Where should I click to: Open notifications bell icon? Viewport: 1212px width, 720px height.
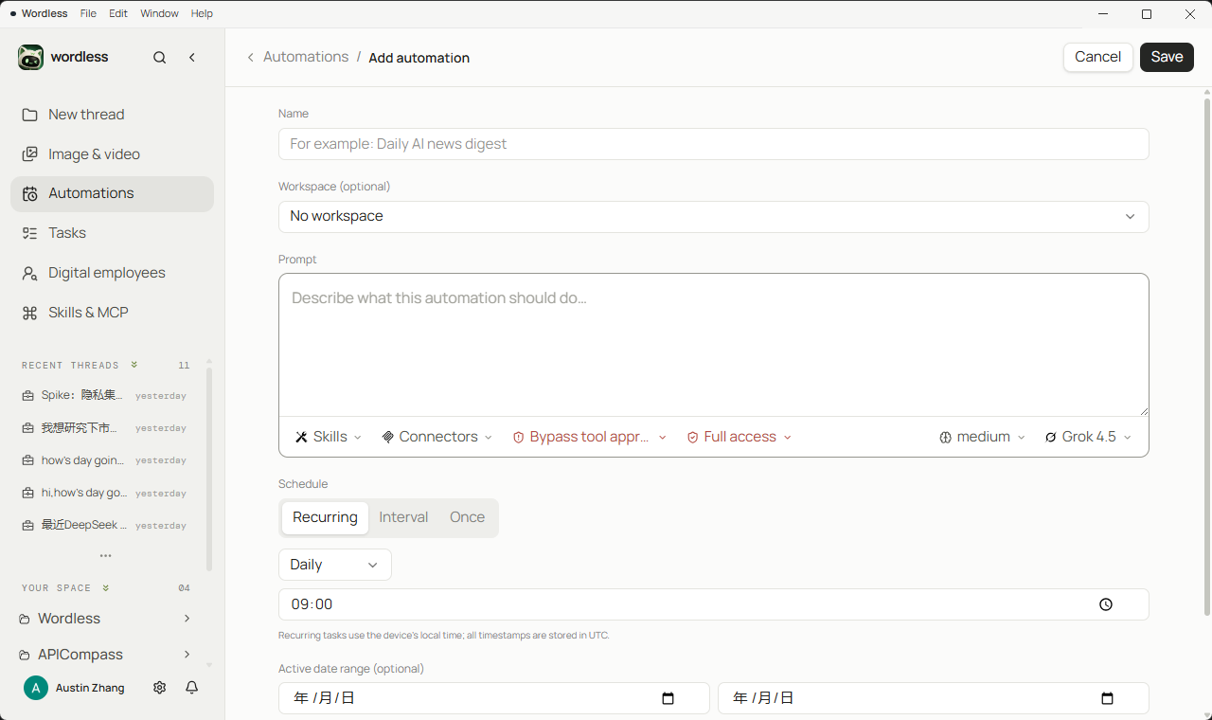pyautogui.click(x=192, y=688)
